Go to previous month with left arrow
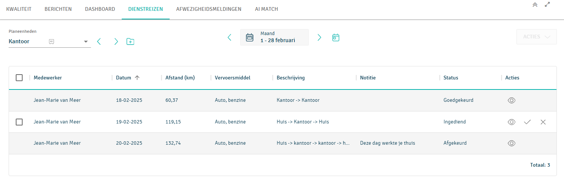 point(230,37)
